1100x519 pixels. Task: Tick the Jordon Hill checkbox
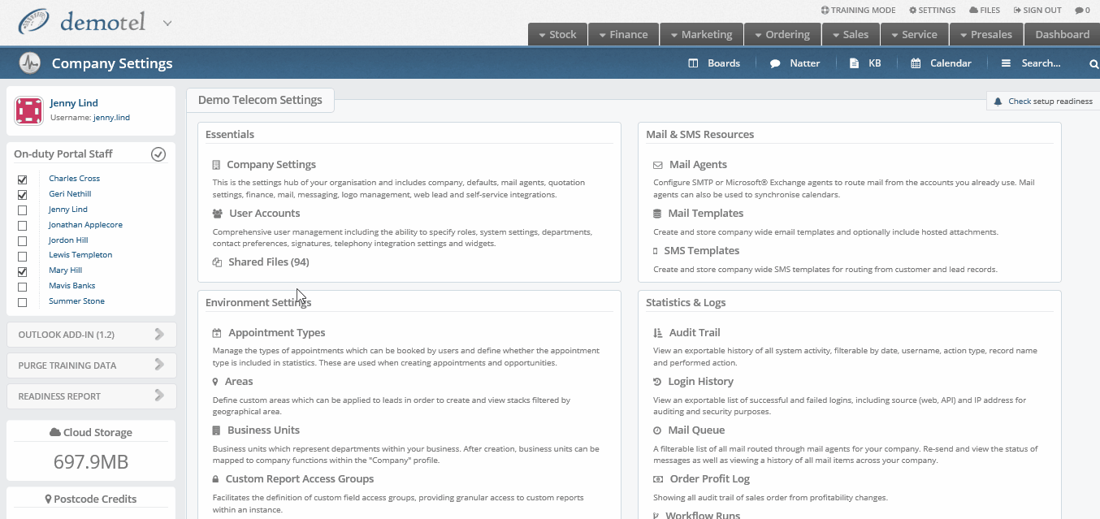pyautogui.click(x=22, y=241)
